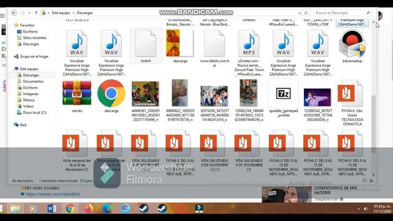Open Microsoft Edge from the taskbar

coord(107,209)
